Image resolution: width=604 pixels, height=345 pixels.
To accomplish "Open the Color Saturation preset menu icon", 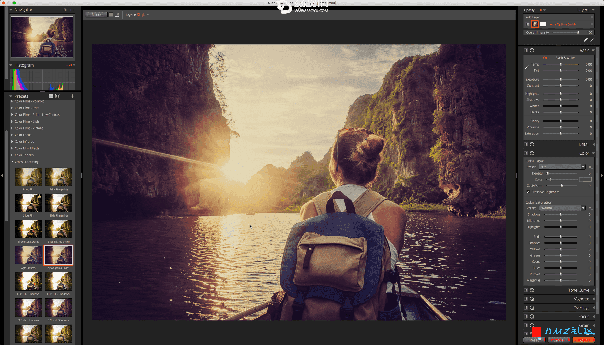I will (591, 208).
